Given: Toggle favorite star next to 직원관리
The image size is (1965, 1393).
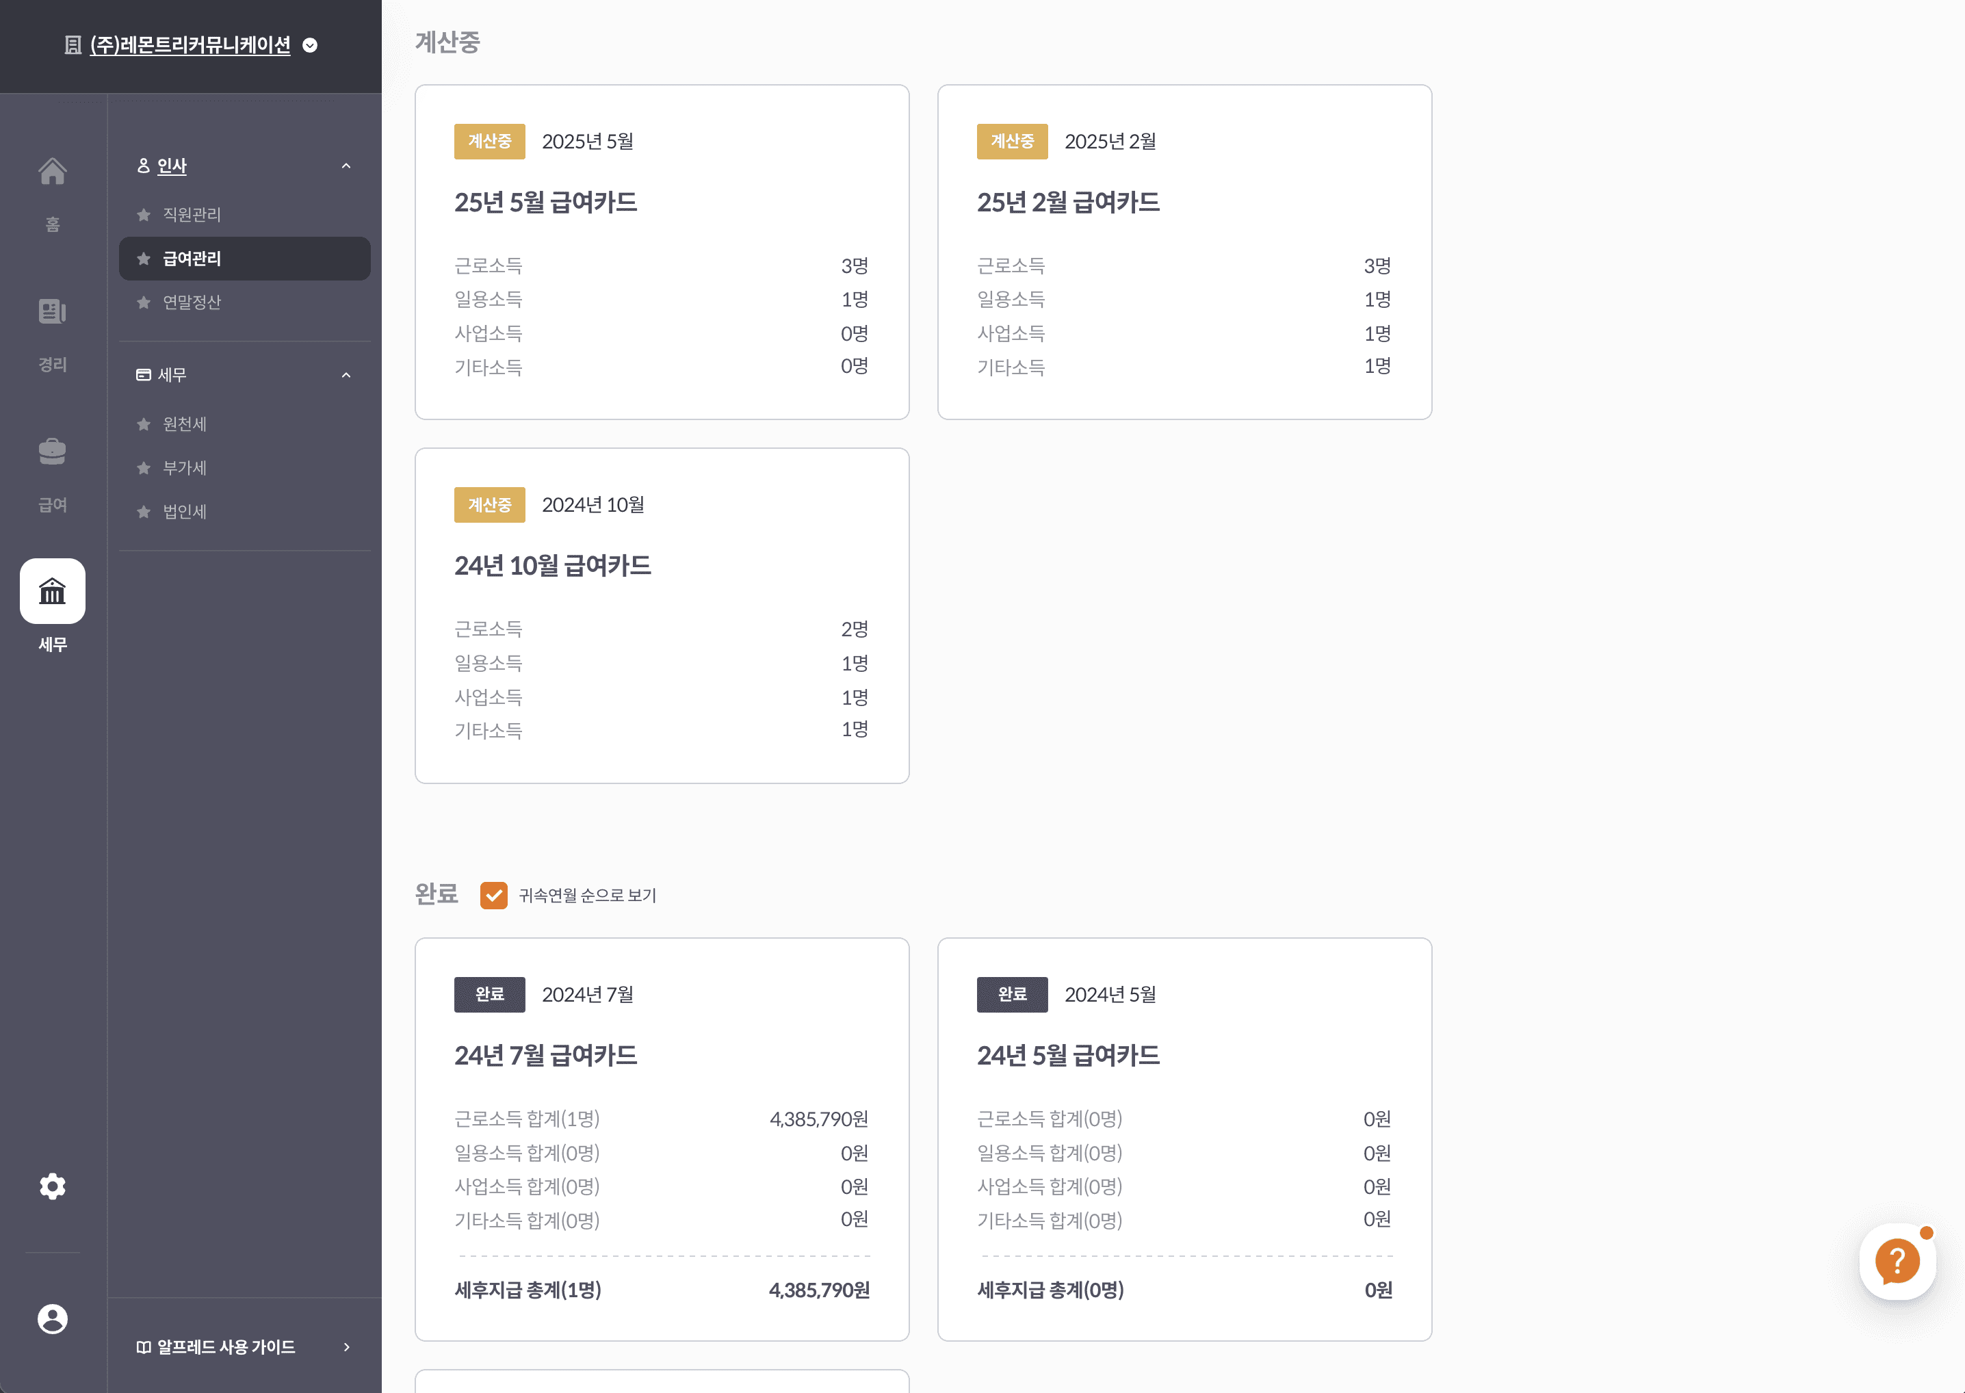Looking at the screenshot, I should (x=144, y=214).
